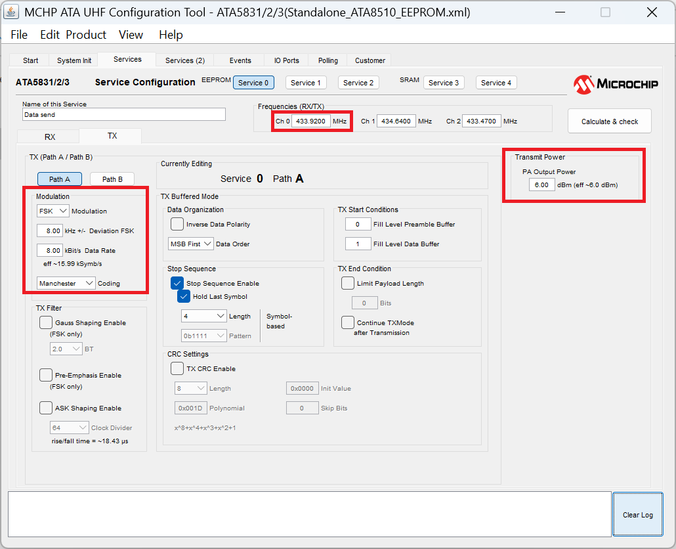This screenshot has height=549, width=676.
Task: Open the Help menu
Action: [171, 35]
